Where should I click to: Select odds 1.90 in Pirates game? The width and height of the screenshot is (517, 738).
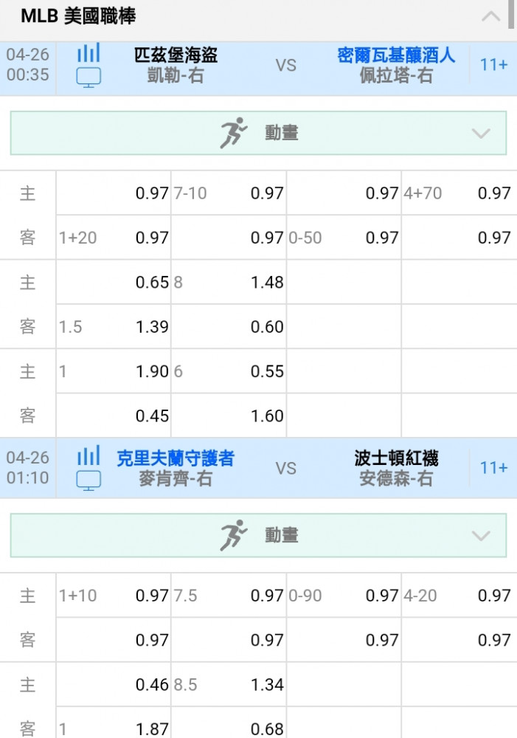click(x=151, y=371)
